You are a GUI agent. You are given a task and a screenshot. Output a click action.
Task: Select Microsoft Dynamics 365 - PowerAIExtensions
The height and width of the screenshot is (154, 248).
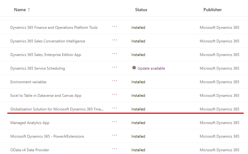47,136
